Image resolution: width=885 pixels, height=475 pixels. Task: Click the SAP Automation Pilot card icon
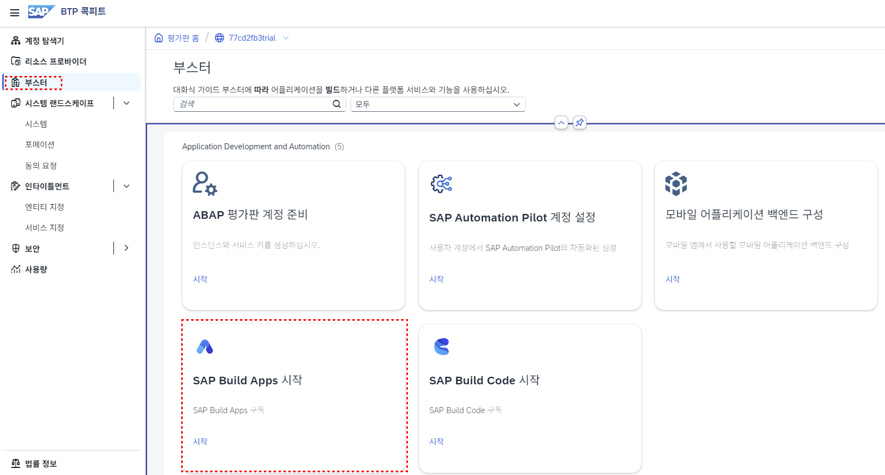pyautogui.click(x=441, y=183)
